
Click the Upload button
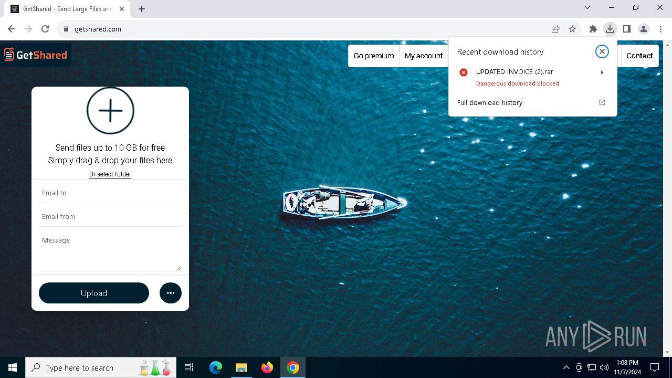[x=94, y=293]
